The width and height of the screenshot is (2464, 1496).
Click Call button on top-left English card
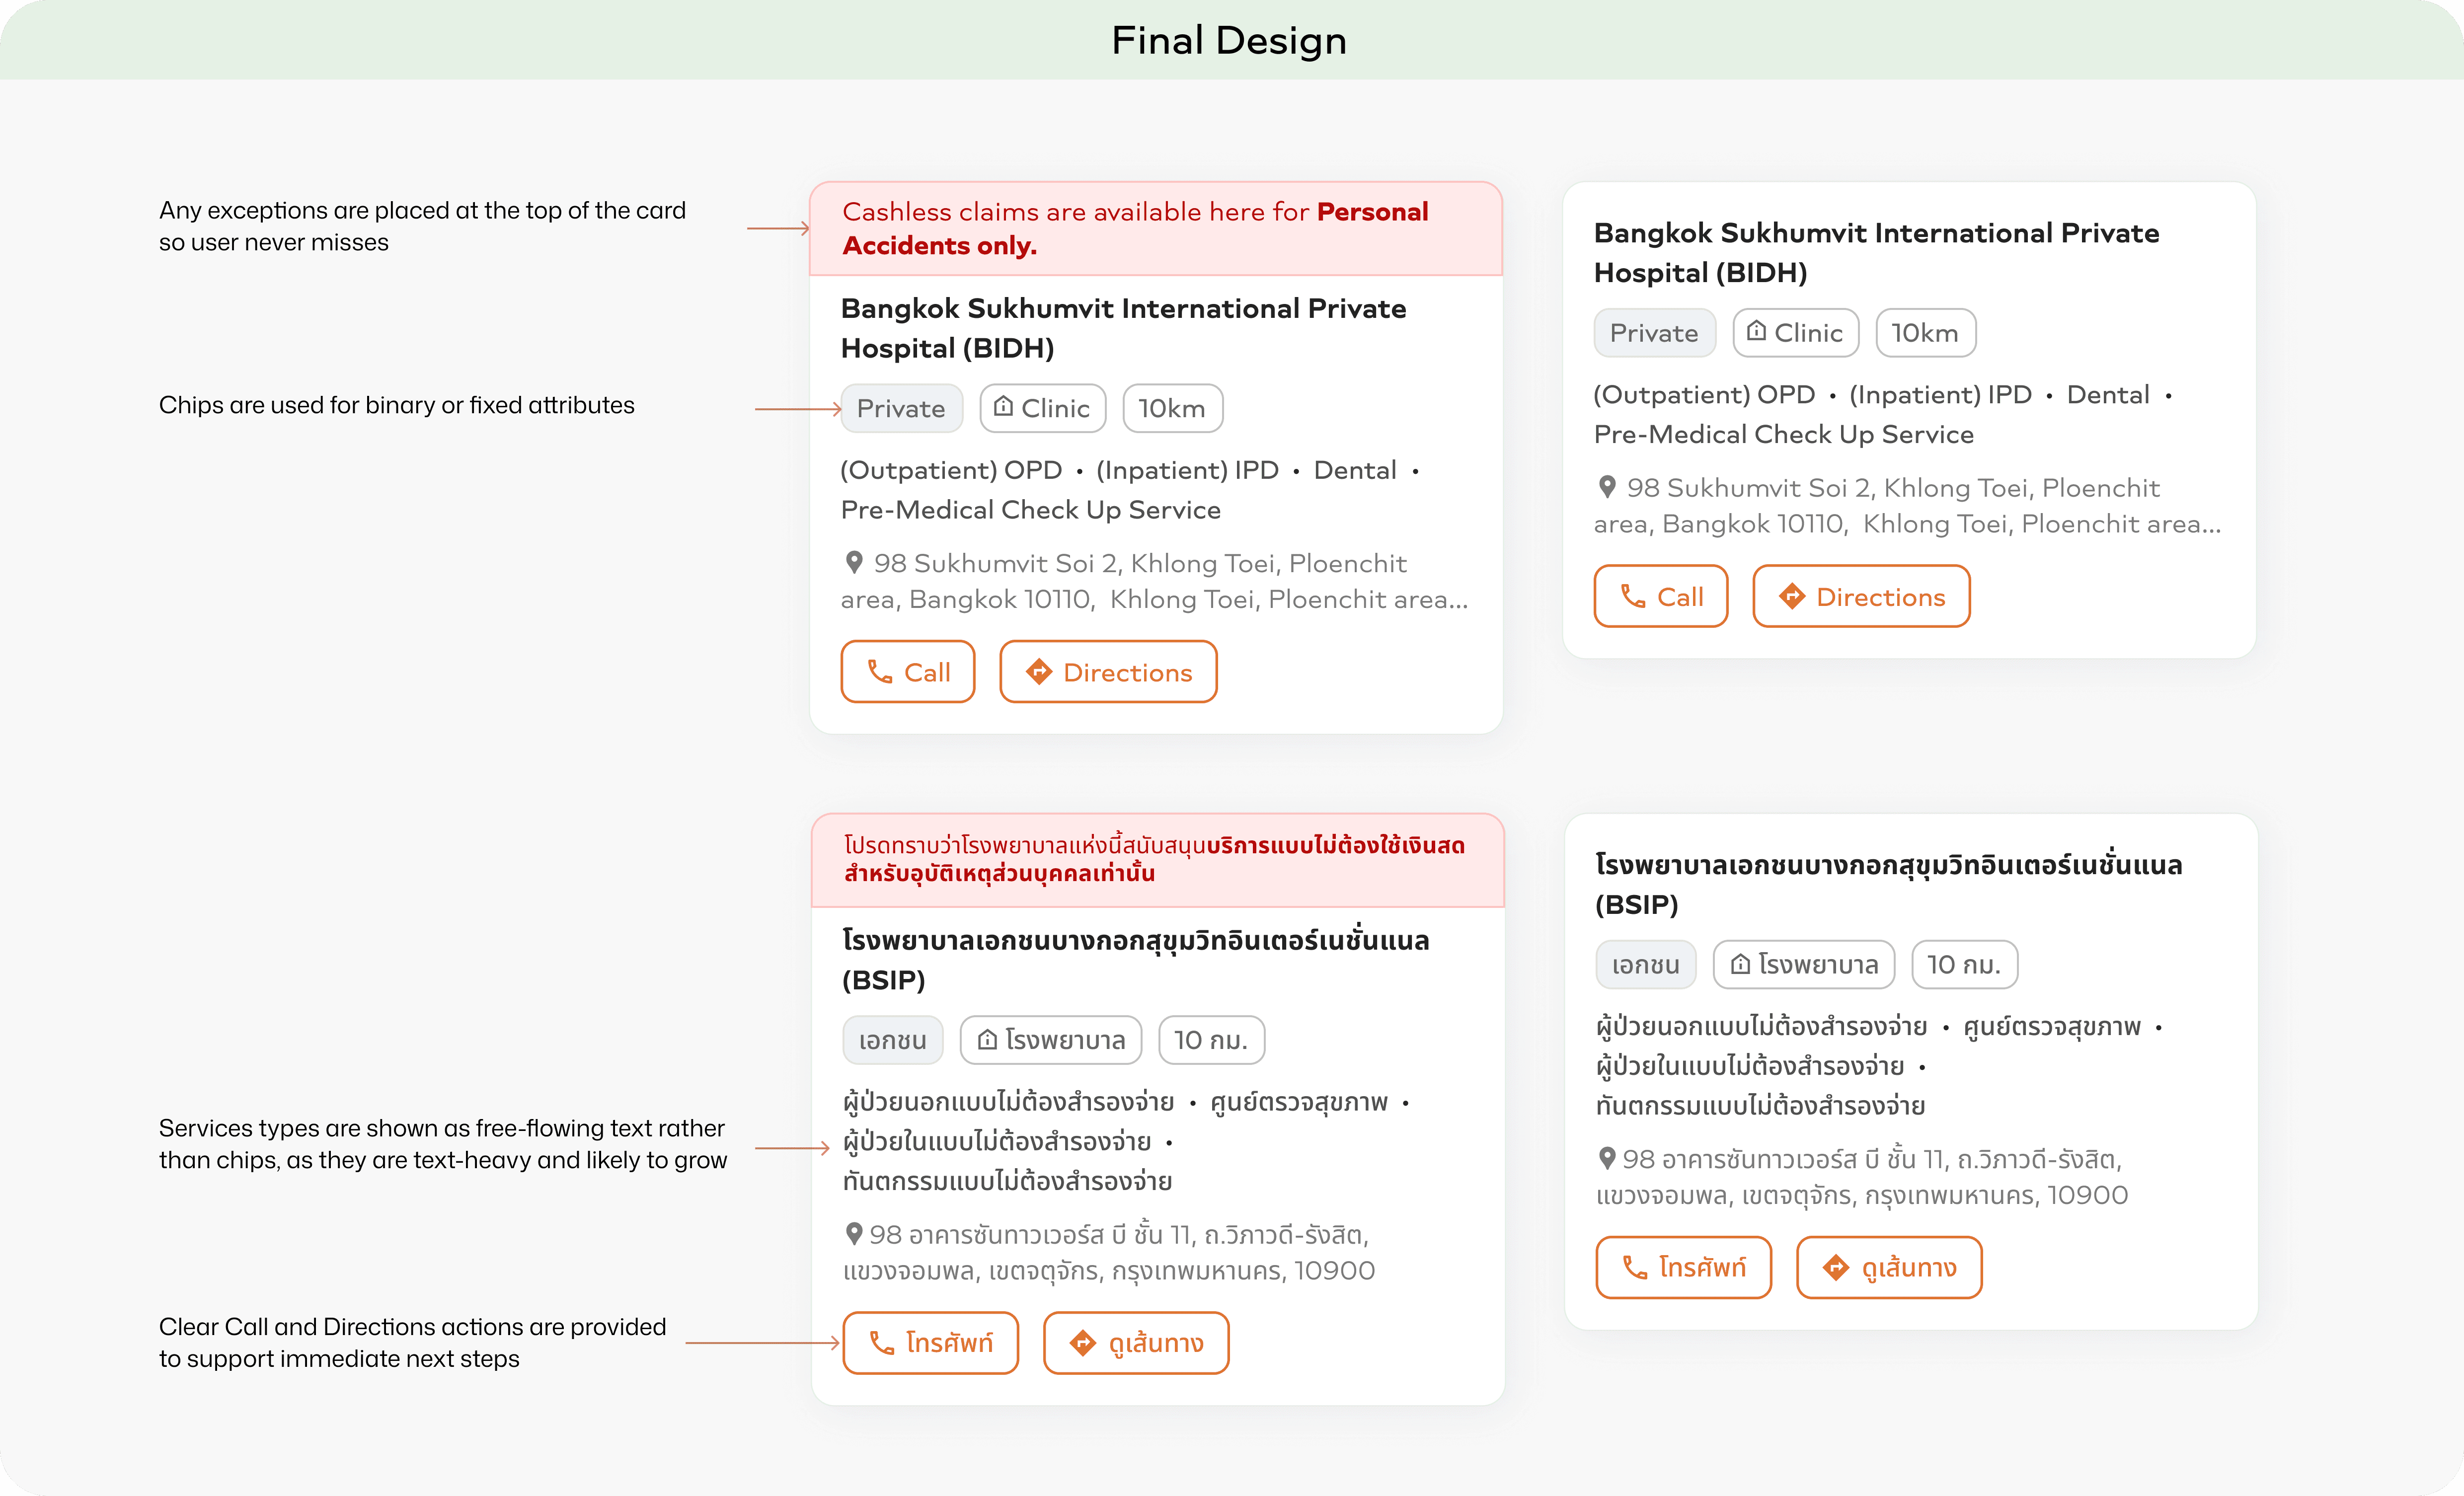(907, 672)
